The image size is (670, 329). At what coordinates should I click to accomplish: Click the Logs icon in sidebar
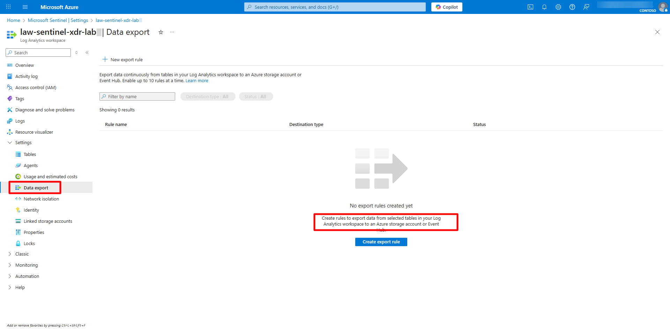10,121
